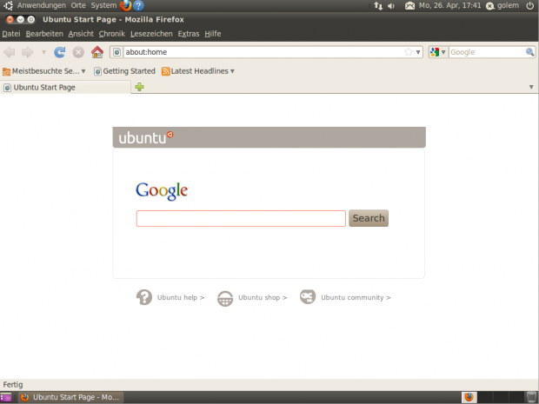The height and width of the screenshot is (404, 539).
Task: Expand the address bar URL history dropdown
Action: pyautogui.click(x=418, y=52)
